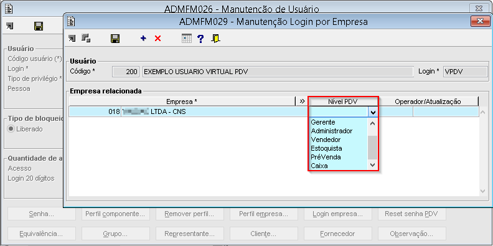
Task: Click the Fornecedor button
Action: click(338, 234)
